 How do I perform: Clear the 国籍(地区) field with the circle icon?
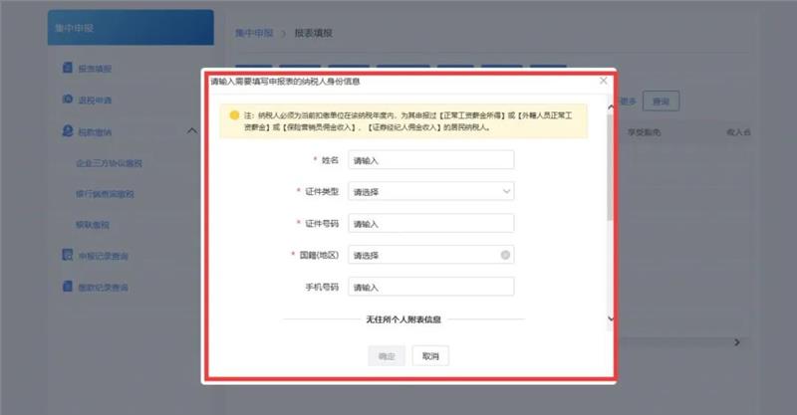tap(505, 255)
